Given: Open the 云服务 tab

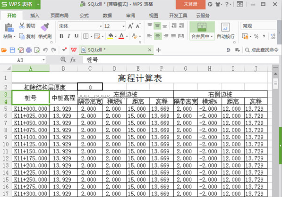Looking at the screenshot, I should tap(203, 16).
